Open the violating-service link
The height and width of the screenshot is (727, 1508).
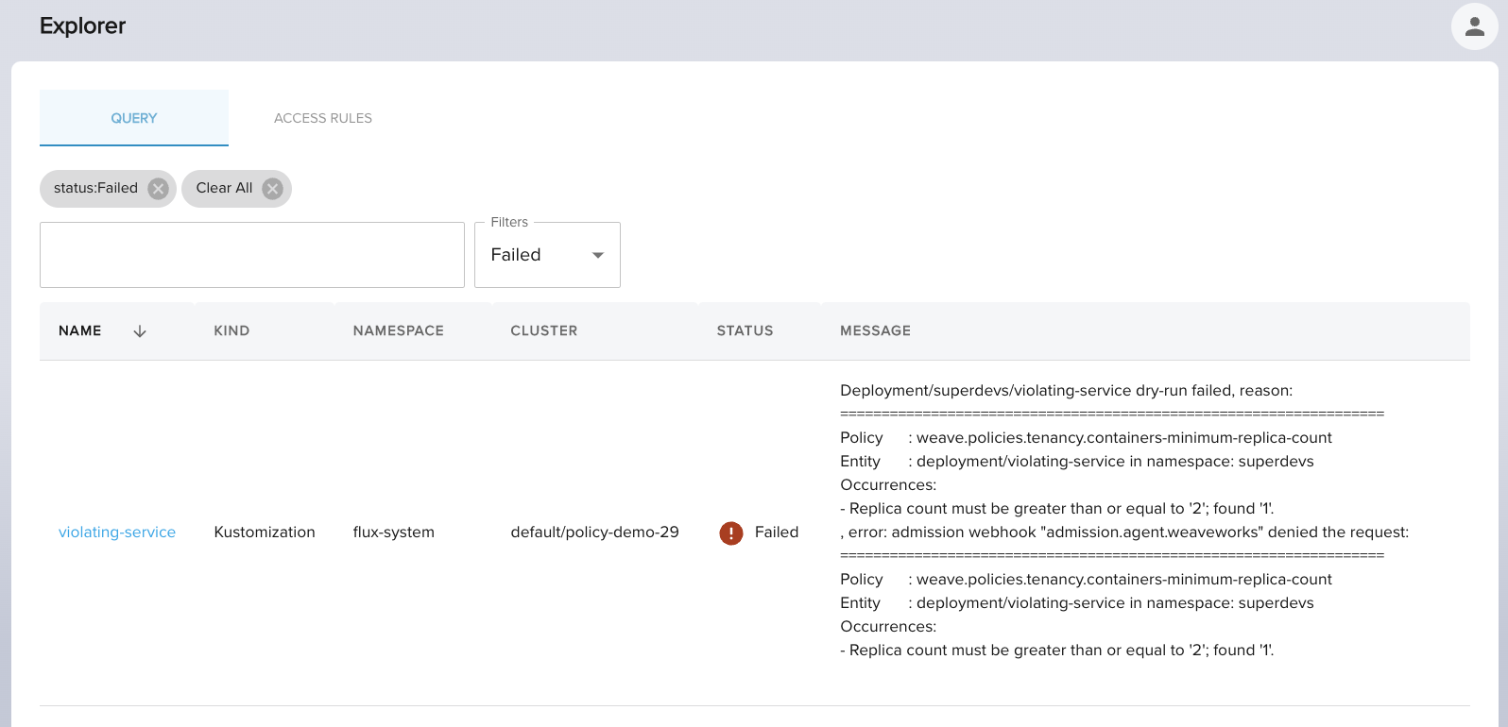click(117, 533)
